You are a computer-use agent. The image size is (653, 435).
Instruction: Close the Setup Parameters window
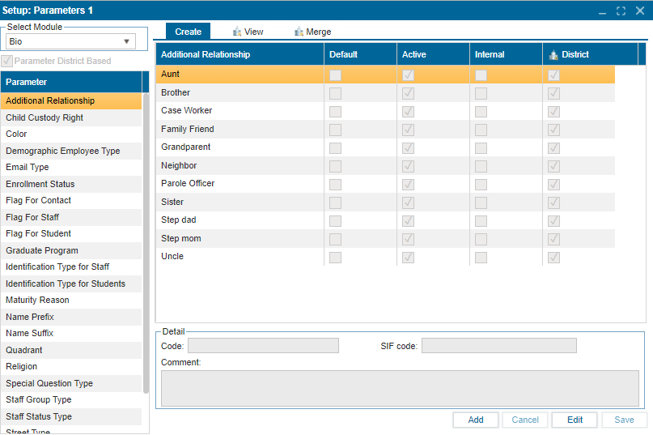point(639,11)
